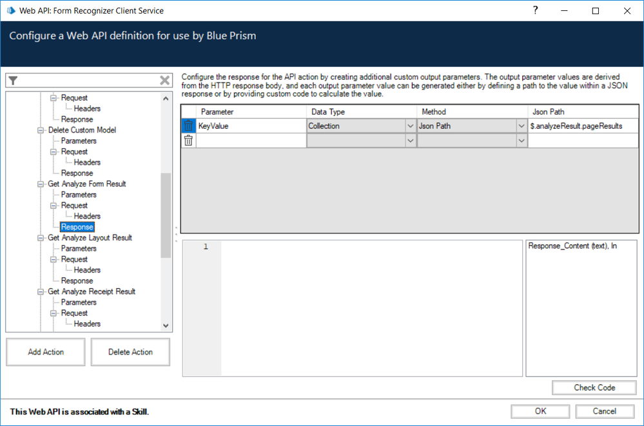
Task: Open the Data Type dropdown showing Collection
Action: coord(411,126)
